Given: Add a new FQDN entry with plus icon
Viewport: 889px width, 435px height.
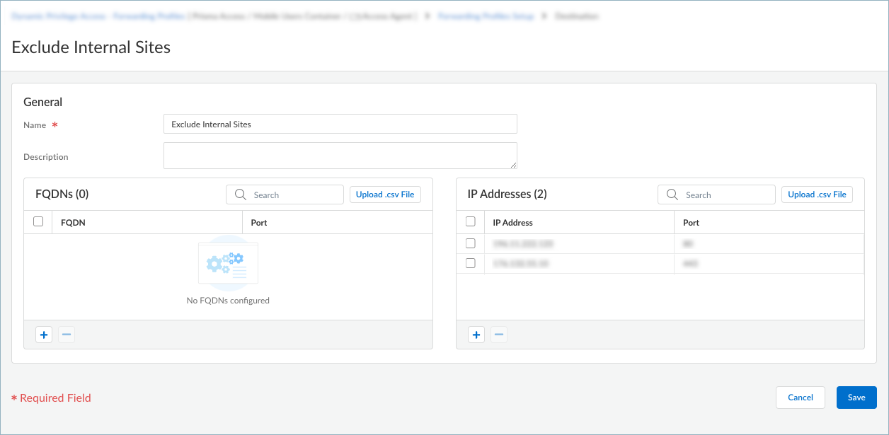Looking at the screenshot, I should point(44,335).
